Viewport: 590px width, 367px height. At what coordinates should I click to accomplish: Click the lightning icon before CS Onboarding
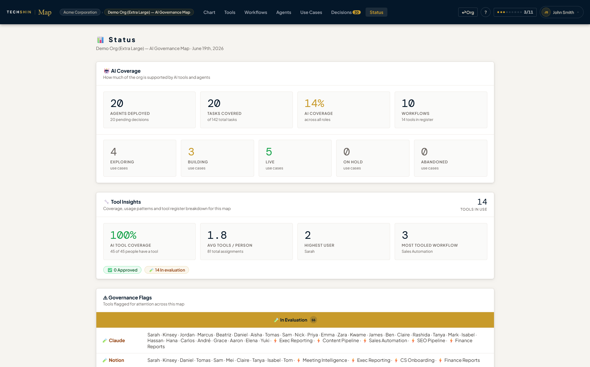pyautogui.click(x=396, y=360)
